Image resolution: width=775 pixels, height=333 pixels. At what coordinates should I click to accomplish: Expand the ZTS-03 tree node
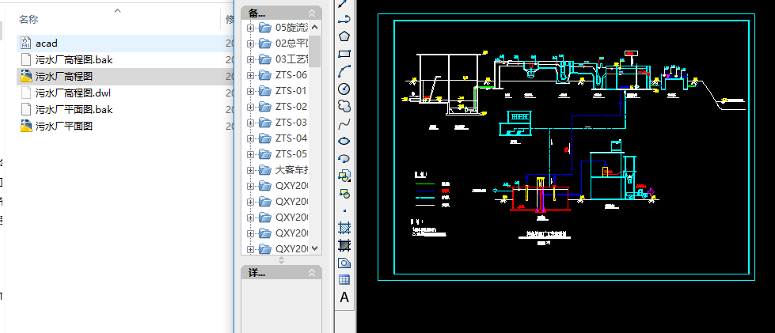tap(250, 123)
